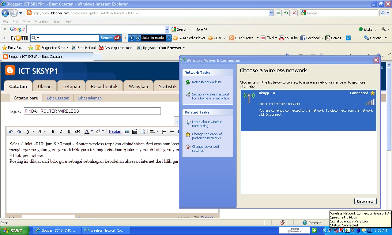
Task: Insert jump break icon in editor
Action: point(142,131)
